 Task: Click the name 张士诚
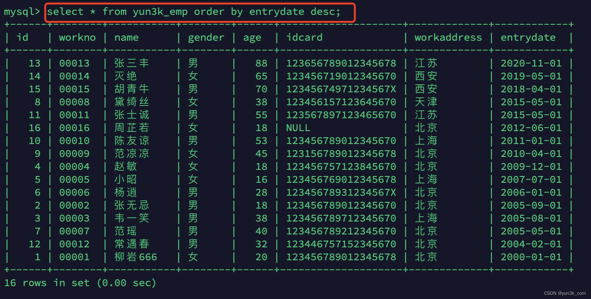[132, 115]
